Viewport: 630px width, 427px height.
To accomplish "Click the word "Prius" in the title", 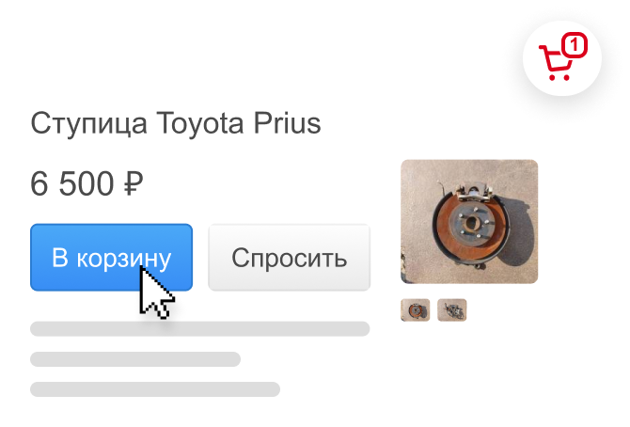I will tap(287, 123).
